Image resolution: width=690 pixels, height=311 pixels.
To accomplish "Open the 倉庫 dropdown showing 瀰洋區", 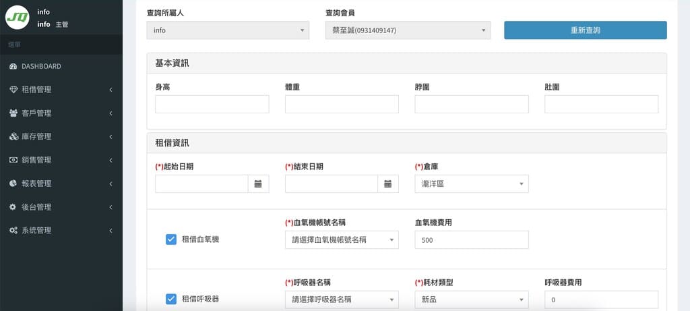I will (x=471, y=183).
